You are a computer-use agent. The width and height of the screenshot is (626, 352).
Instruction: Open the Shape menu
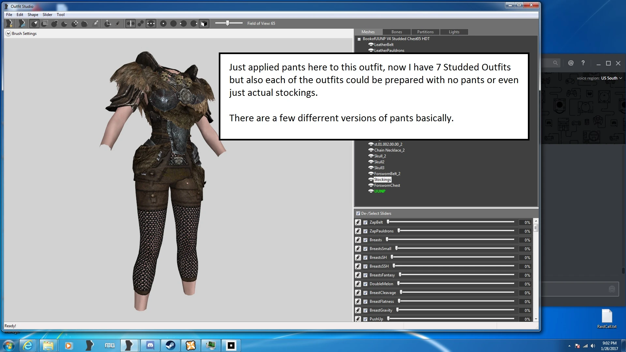pos(33,15)
